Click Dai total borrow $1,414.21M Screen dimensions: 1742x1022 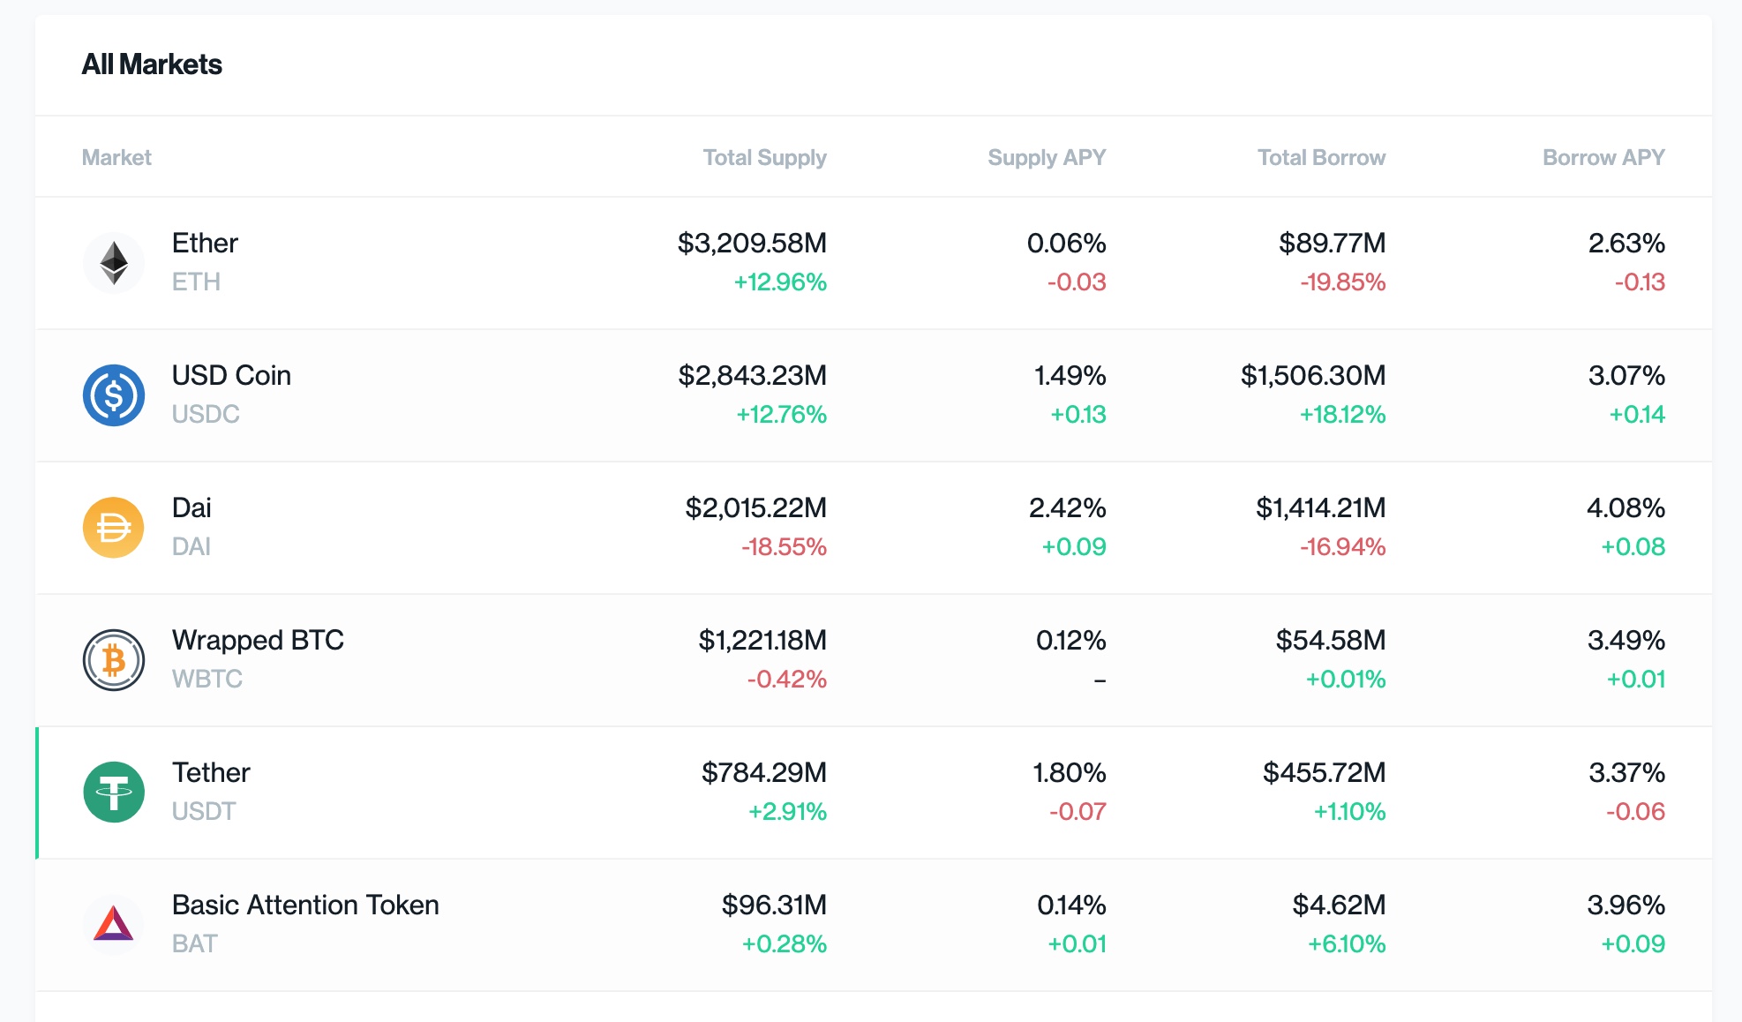(1320, 507)
